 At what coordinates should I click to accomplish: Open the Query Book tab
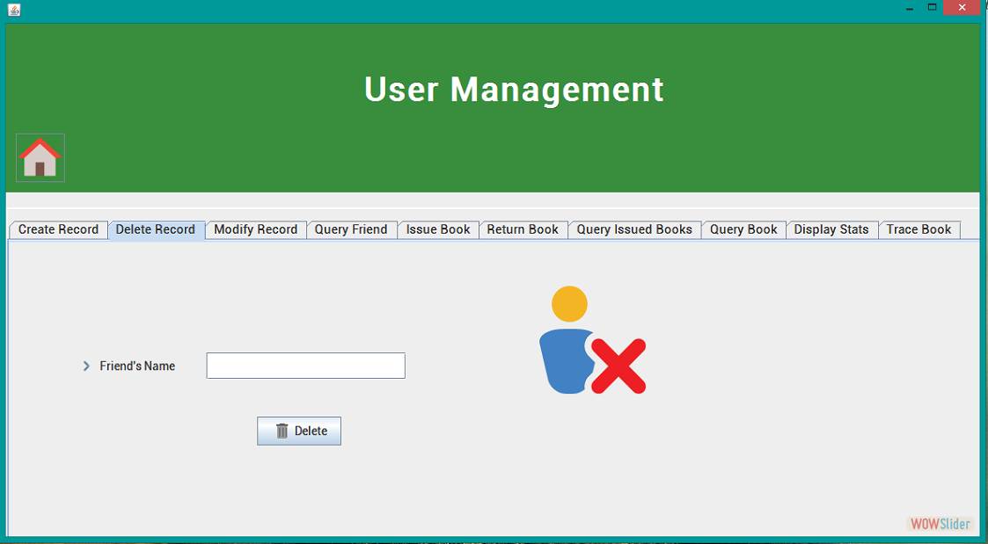coord(743,229)
